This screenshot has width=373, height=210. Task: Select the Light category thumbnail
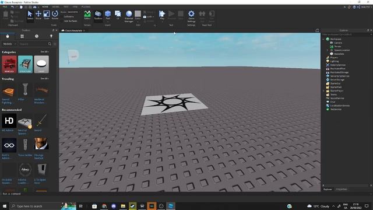point(41,64)
